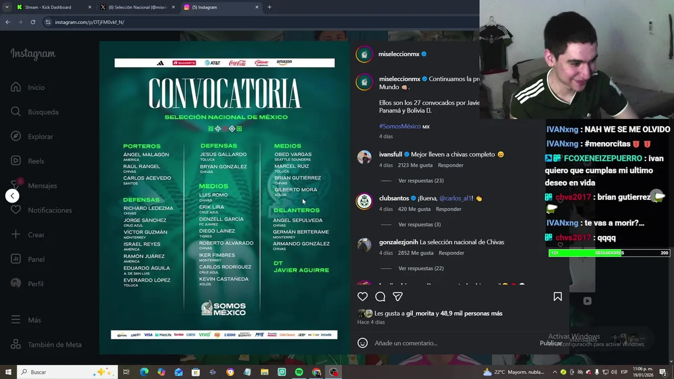
Task: Open the browser tab search dropdown
Action: tap(7, 7)
